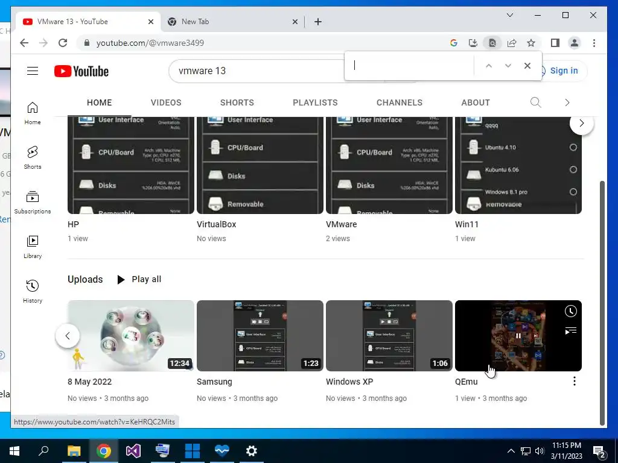
Task: Open Home in the YouTube sidebar
Action: click(33, 113)
